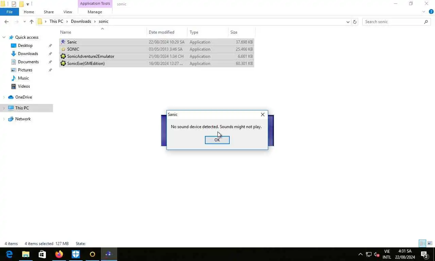Open the network tray icon
Screen dimensions: 435x261
click(x=369, y=254)
